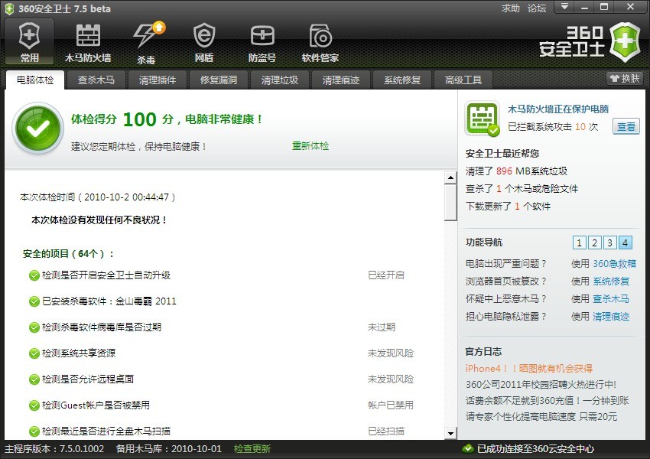Open the 清理插件 tab
The width and height of the screenshot is (650, 459).
[x=158, y=80]
